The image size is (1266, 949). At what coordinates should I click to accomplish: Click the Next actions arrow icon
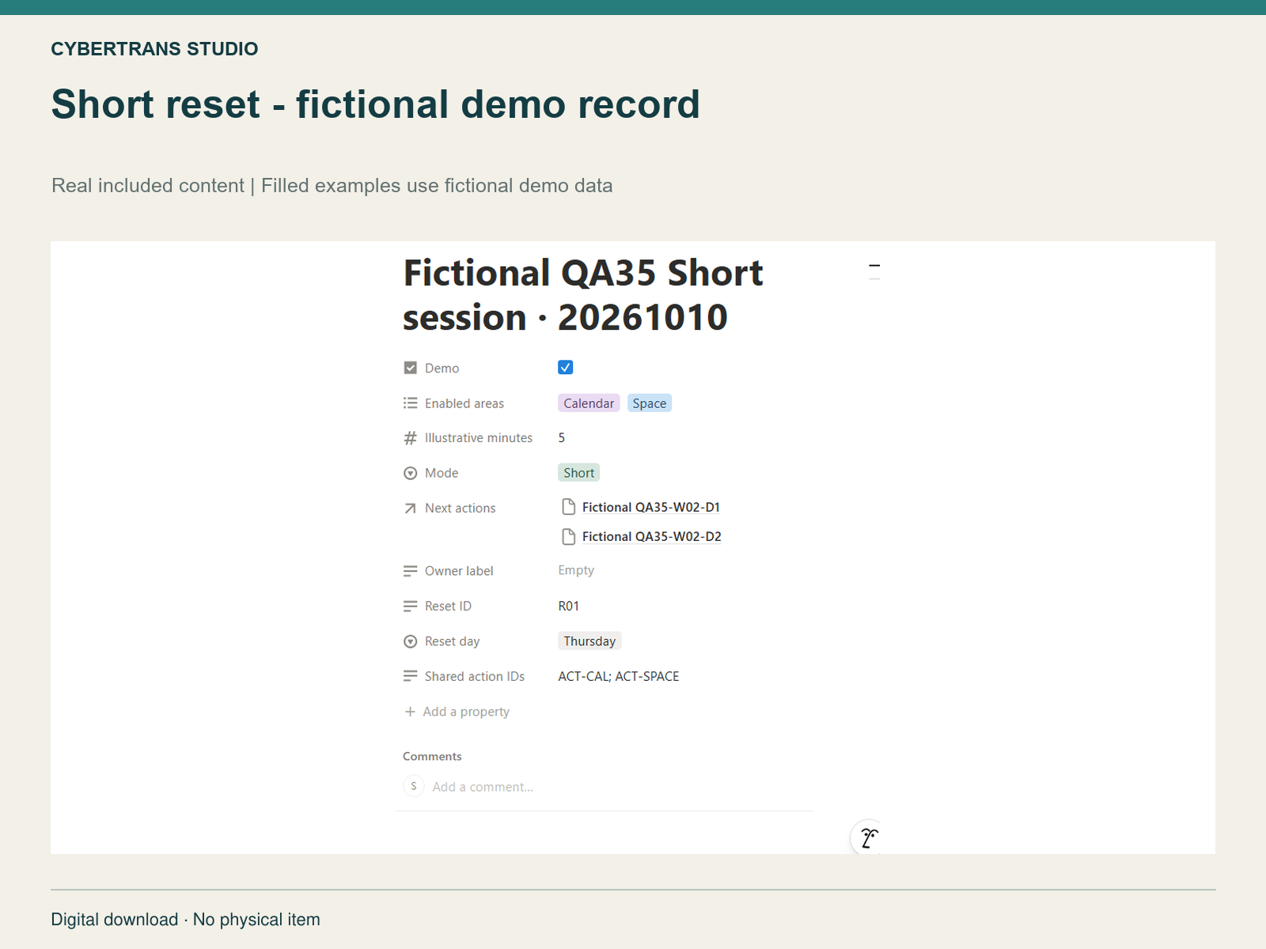click(410, 509)
